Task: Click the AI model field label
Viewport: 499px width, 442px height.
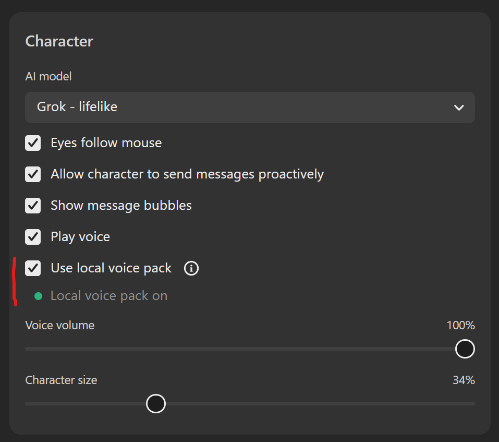Action: (48, 76)
